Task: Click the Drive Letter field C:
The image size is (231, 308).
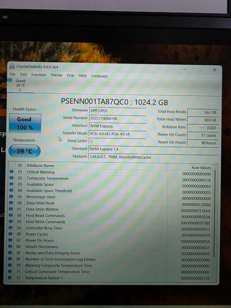Action: [117, 141]
